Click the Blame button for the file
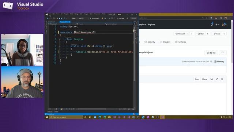234x132 pixels. (205, 79)
